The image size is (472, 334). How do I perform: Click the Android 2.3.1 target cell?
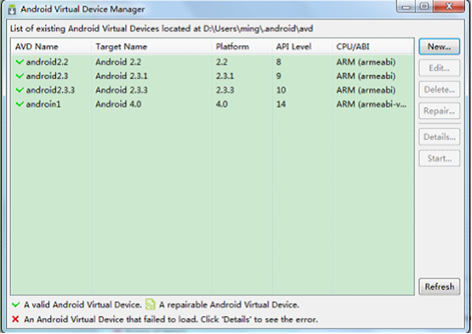tap(122, 76)
